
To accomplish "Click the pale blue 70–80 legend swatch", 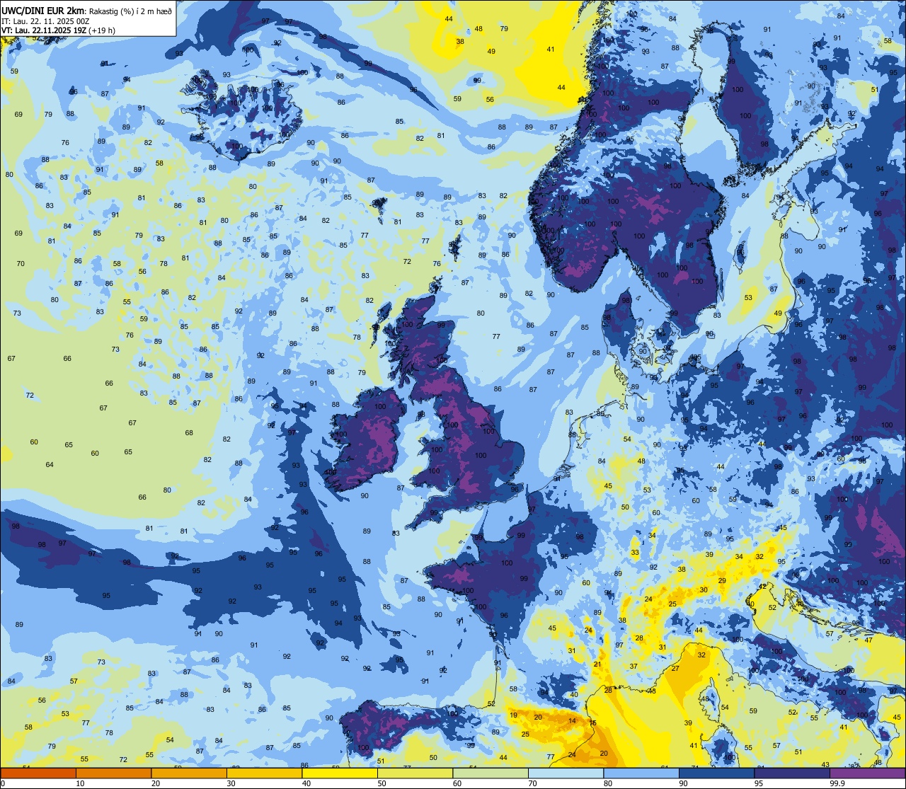I will [566, 773].
